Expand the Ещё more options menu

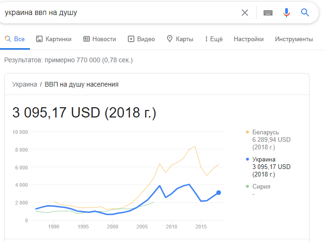(x=214, y=39)
